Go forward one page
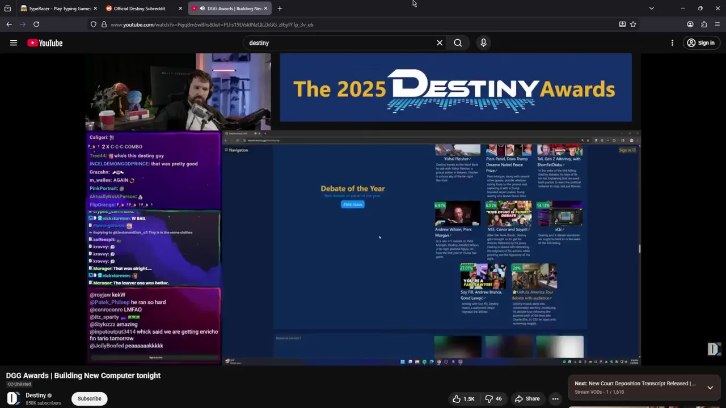The image size is (726, 408). (23, 24)
